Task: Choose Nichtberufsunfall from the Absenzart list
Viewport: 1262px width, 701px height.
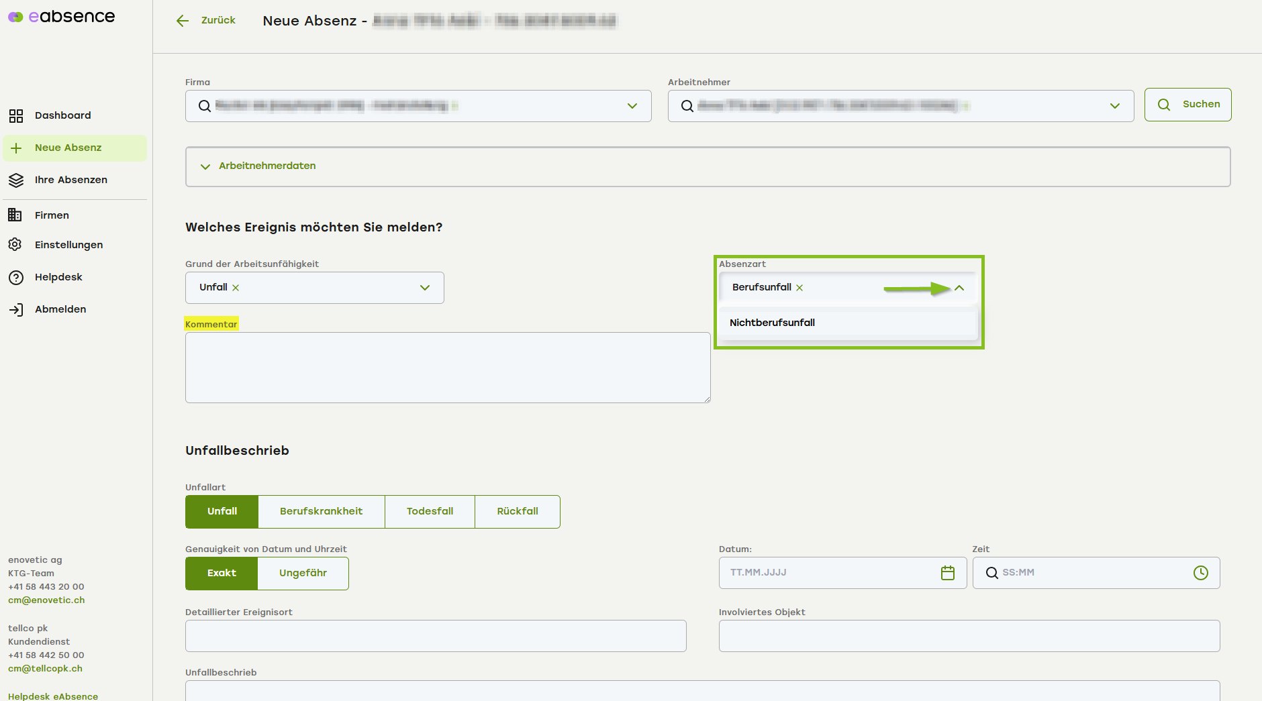Action: point(772,323)
